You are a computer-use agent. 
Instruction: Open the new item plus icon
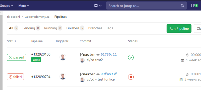coord(96,5)
